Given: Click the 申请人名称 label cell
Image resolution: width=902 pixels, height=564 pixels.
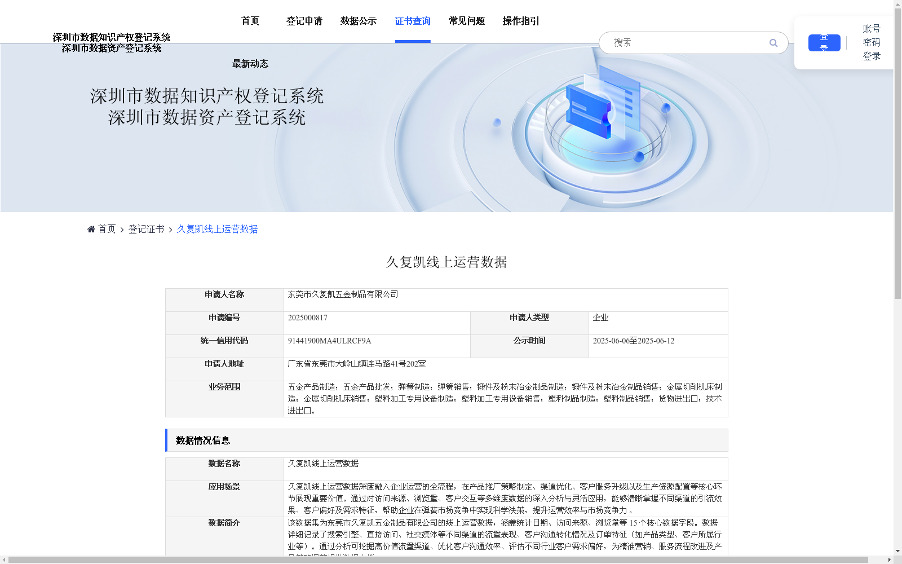Looking at the screenshot, I should (x=224, y=300).
